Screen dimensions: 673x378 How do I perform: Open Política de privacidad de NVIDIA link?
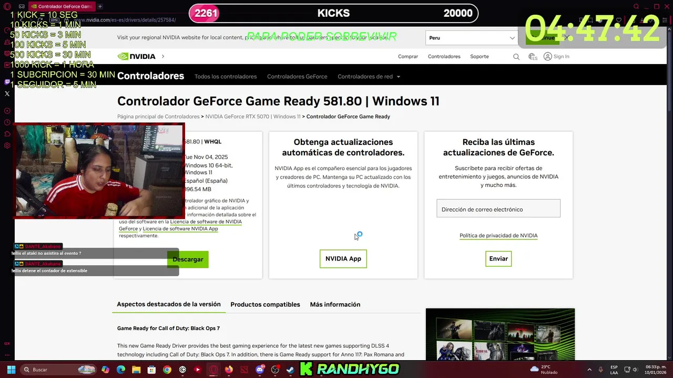tap(498, 236)
